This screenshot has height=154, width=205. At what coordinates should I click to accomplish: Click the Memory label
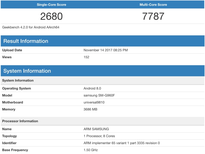[x=9, y=109]
